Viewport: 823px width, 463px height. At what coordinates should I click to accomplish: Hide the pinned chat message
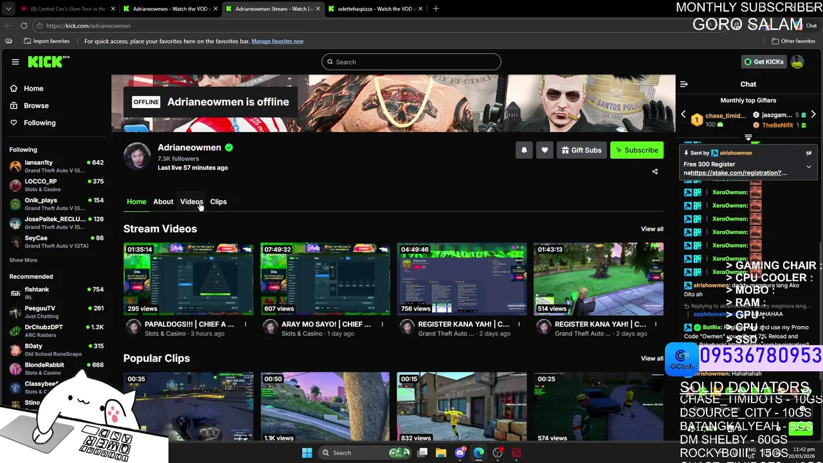click(x=809, y=153)
